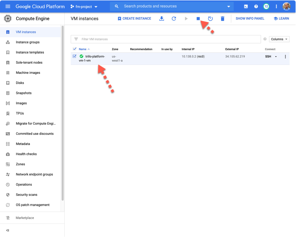The width and height of the screenshot is (296, 237).
Task: Click the Security scans shield icon
Action: coord(8,195)
